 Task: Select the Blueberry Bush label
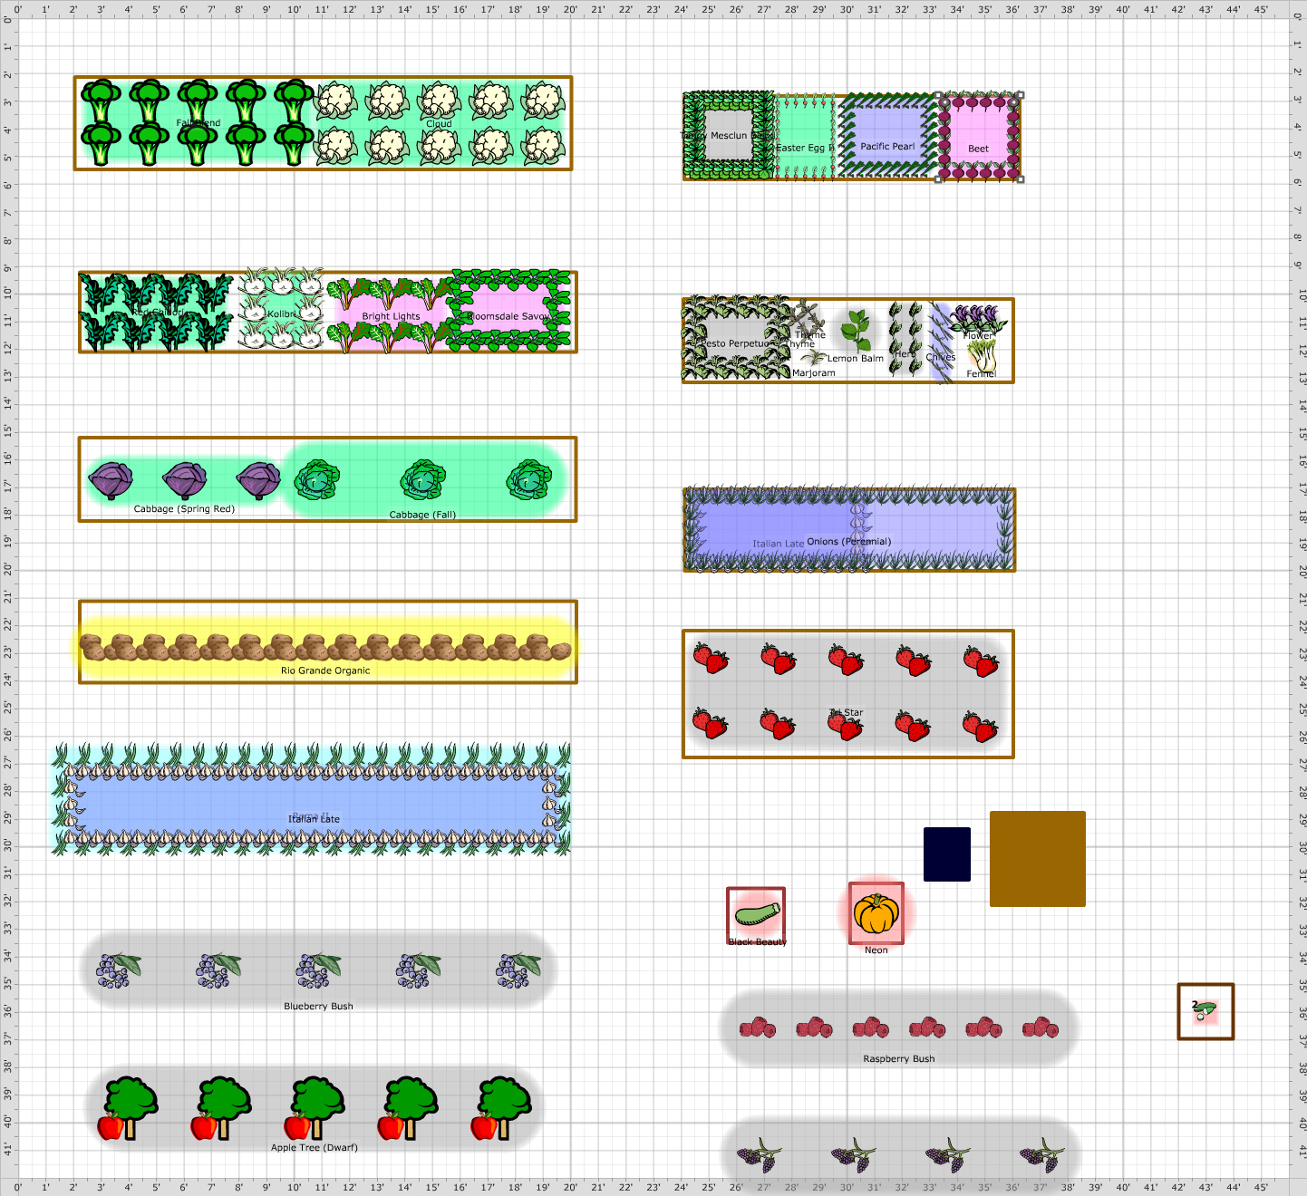point(318,1007)
